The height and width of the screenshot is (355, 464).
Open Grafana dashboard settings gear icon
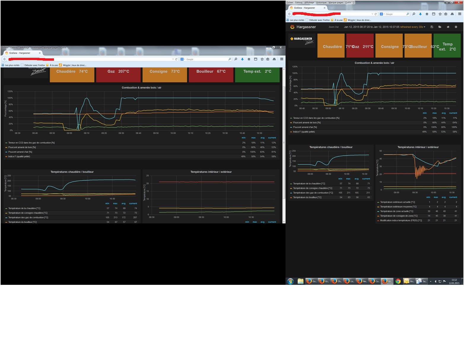[456, 27]
